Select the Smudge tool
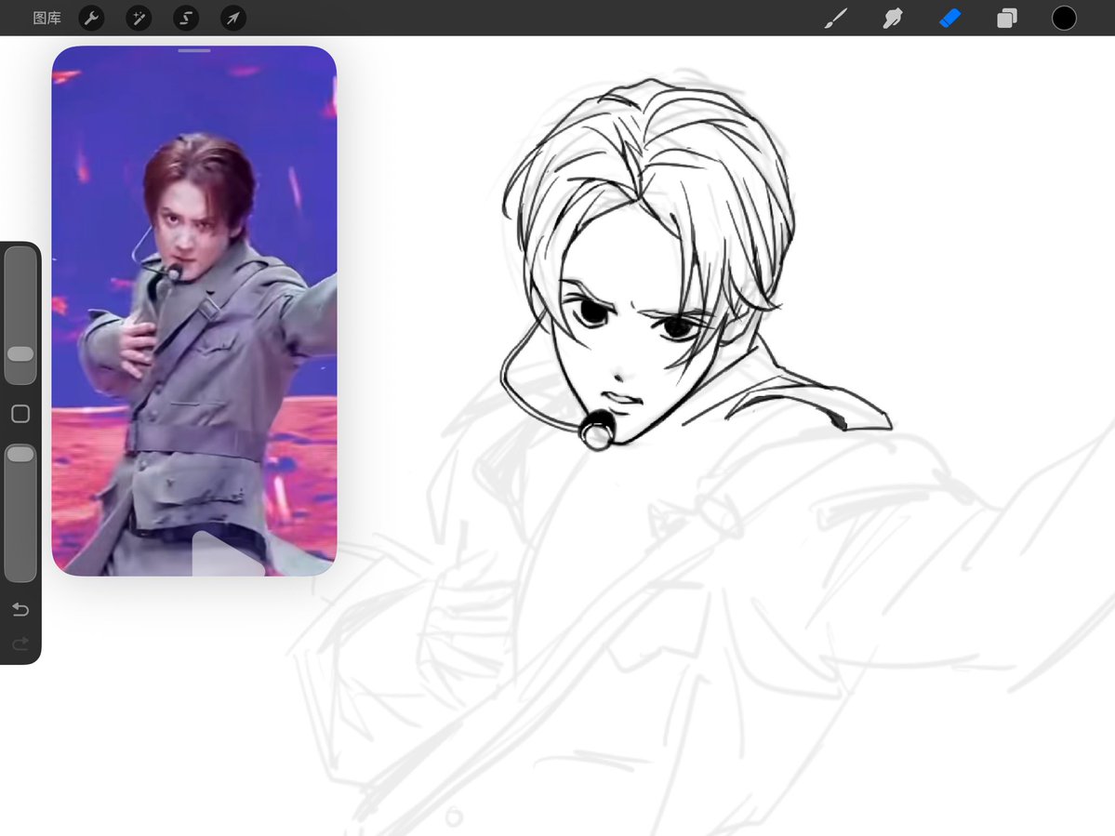This screenshot has width=1115, height=836. tap(893, 18)
